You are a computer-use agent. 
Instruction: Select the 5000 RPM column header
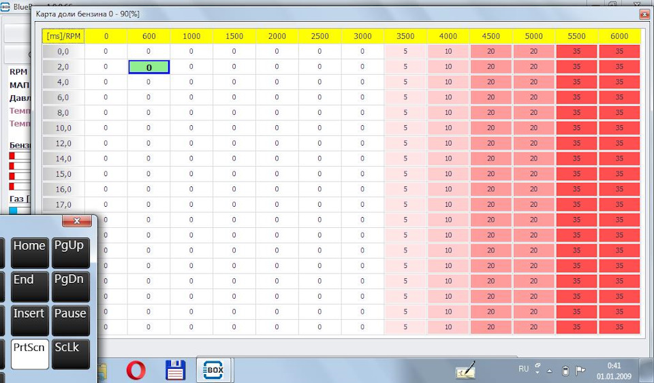click(533, 36)
